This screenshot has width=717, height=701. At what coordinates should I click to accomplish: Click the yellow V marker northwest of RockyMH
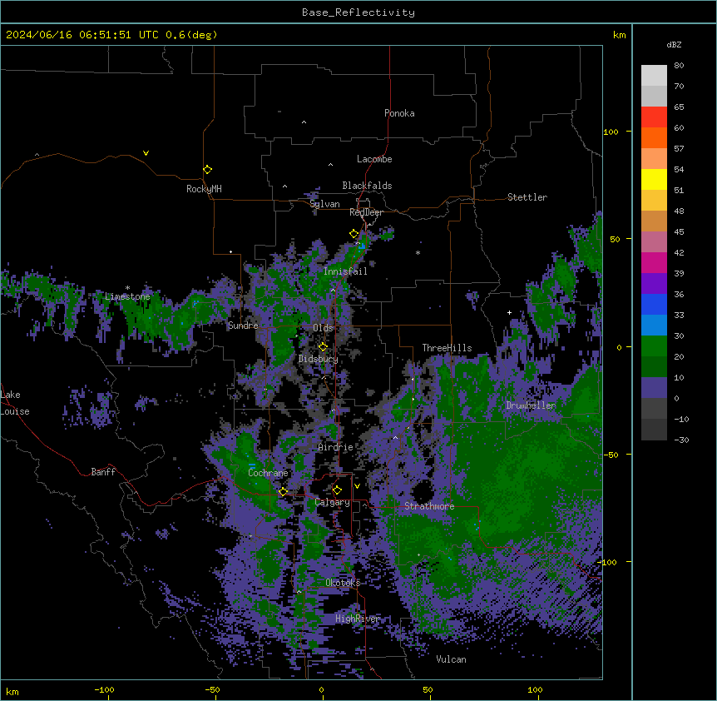pos(146,153)
